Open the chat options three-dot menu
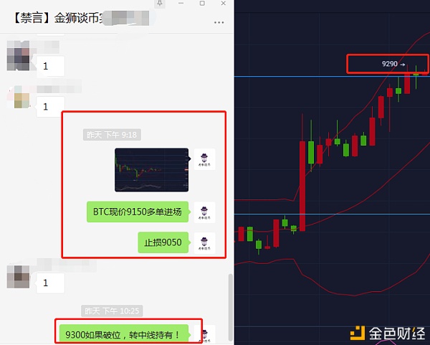The width and height of the screenshot is (430, 345). click(219, 22)
